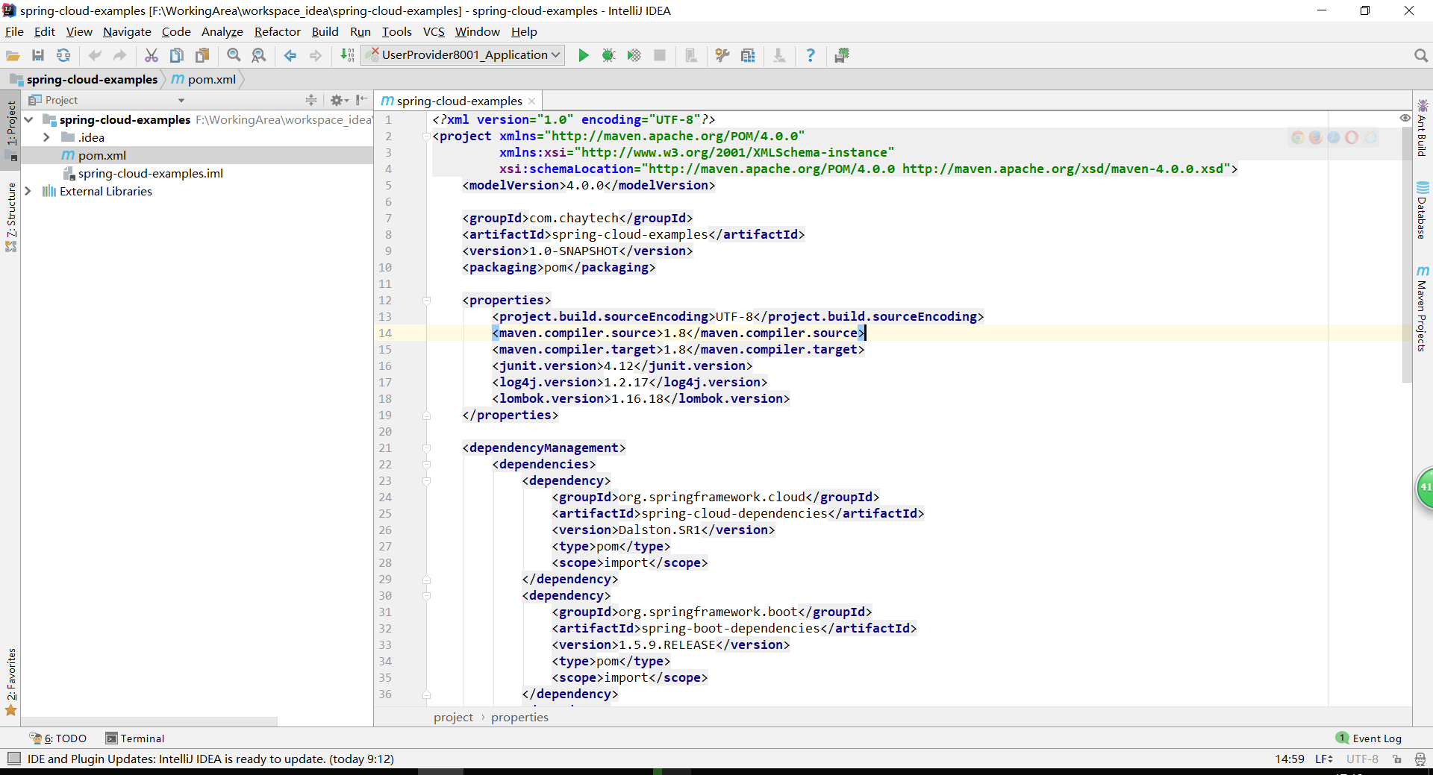Image resolution: width=1433 pixels, height=775 pixels.
Task: Click the Paste clipboard icon
Action: 202,55
